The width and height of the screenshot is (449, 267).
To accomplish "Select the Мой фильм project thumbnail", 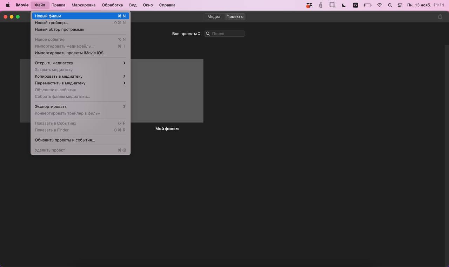I will (x=167, y=91).
